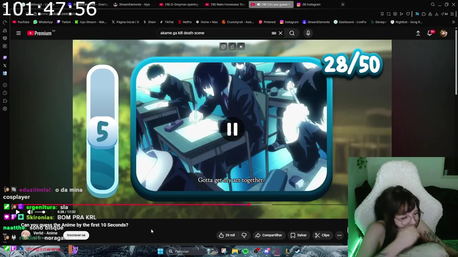
Task: Open on-screen keyboard icon in search box
Action: click(x=274, y=33)
